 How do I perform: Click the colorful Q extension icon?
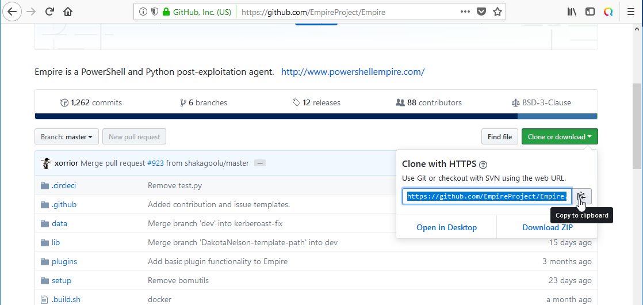click(x=608, y=12)
